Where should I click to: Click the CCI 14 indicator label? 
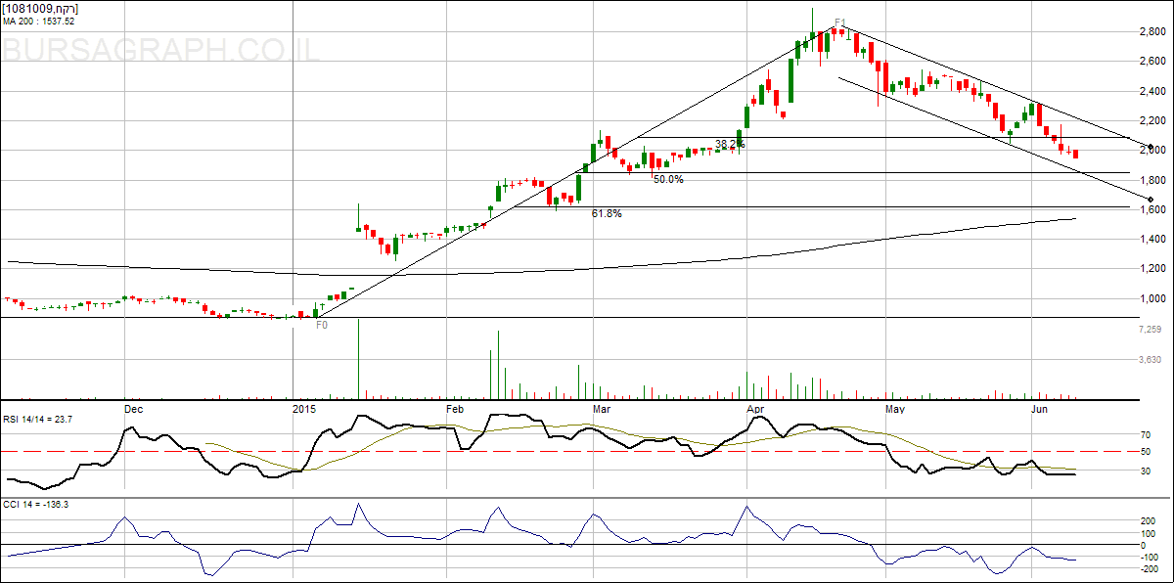click(33, 504)
